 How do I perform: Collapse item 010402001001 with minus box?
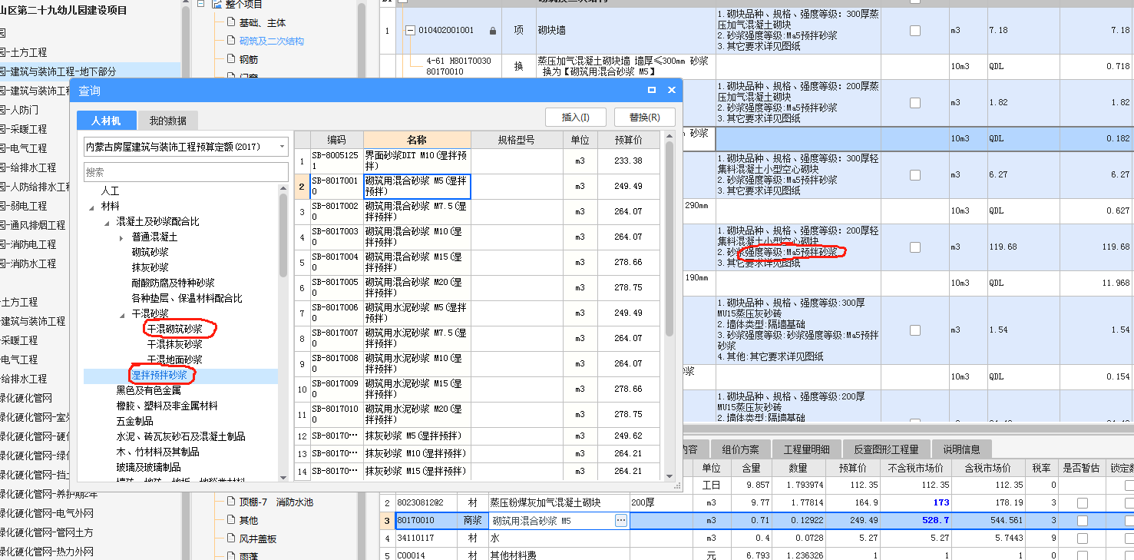(409, 31)
